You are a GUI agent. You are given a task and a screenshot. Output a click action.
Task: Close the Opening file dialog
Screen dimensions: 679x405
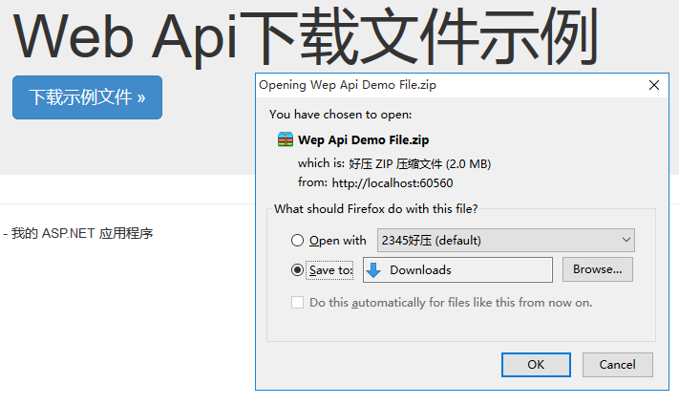point(654,85)
